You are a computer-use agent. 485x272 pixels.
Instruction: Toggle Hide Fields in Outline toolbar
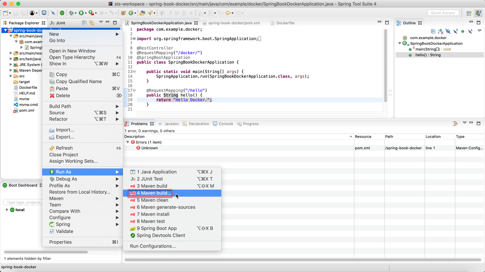pos(448,31)
